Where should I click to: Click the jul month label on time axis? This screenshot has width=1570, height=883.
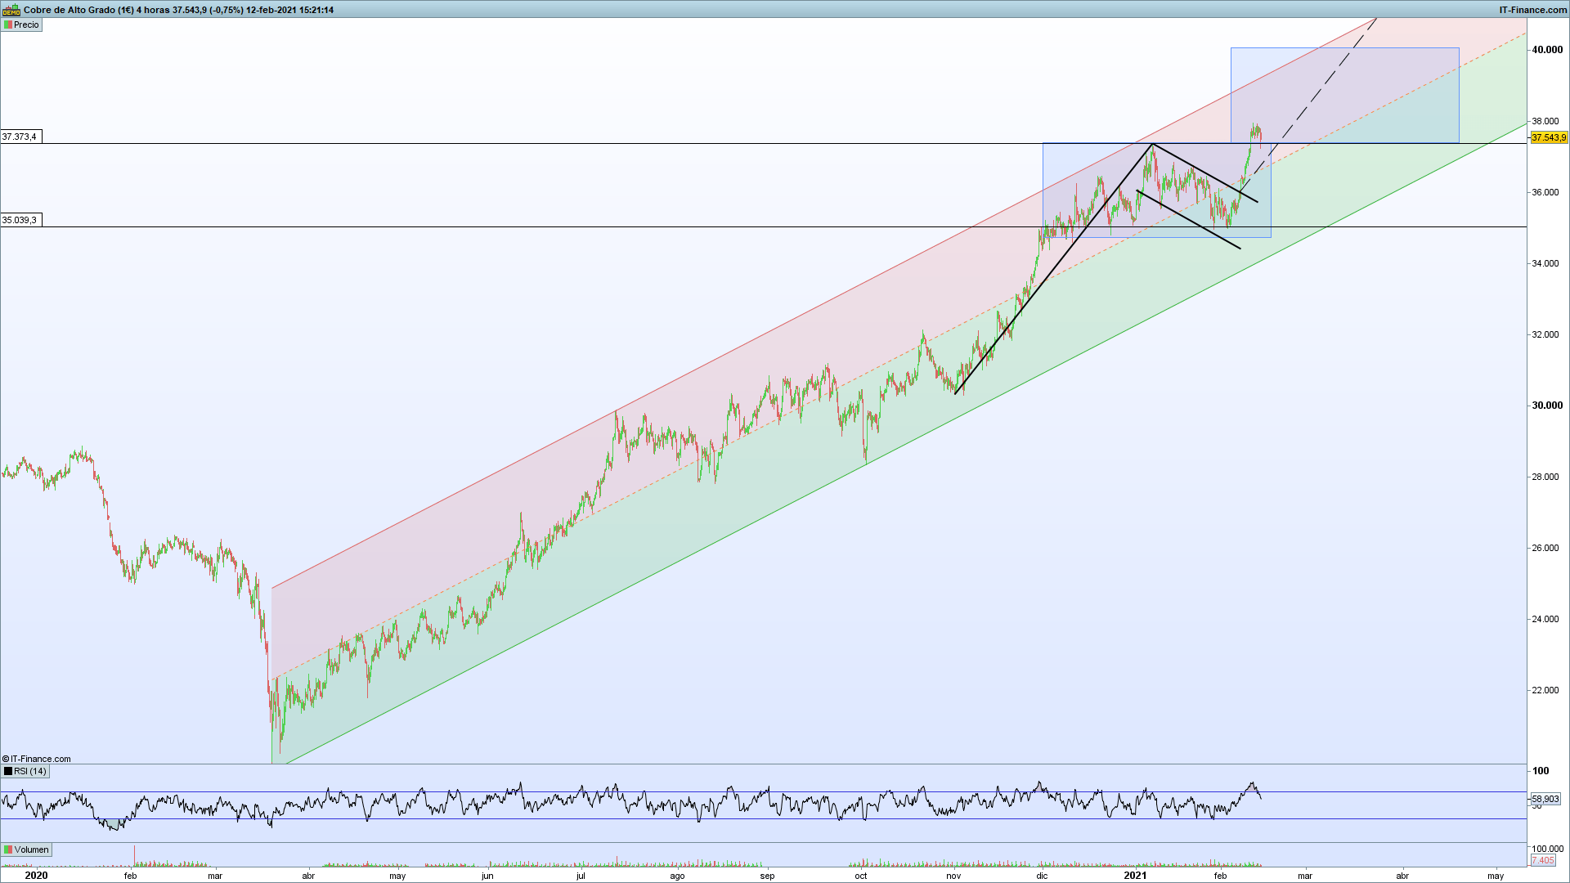581,876
